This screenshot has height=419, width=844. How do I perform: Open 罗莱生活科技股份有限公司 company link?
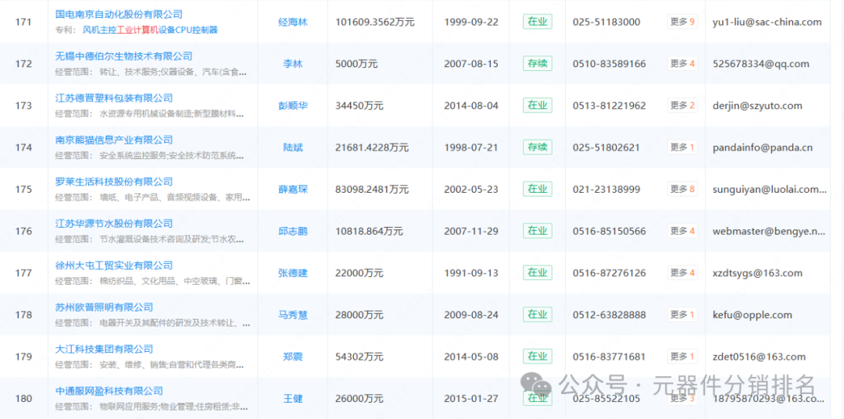(x=114, y=182)
